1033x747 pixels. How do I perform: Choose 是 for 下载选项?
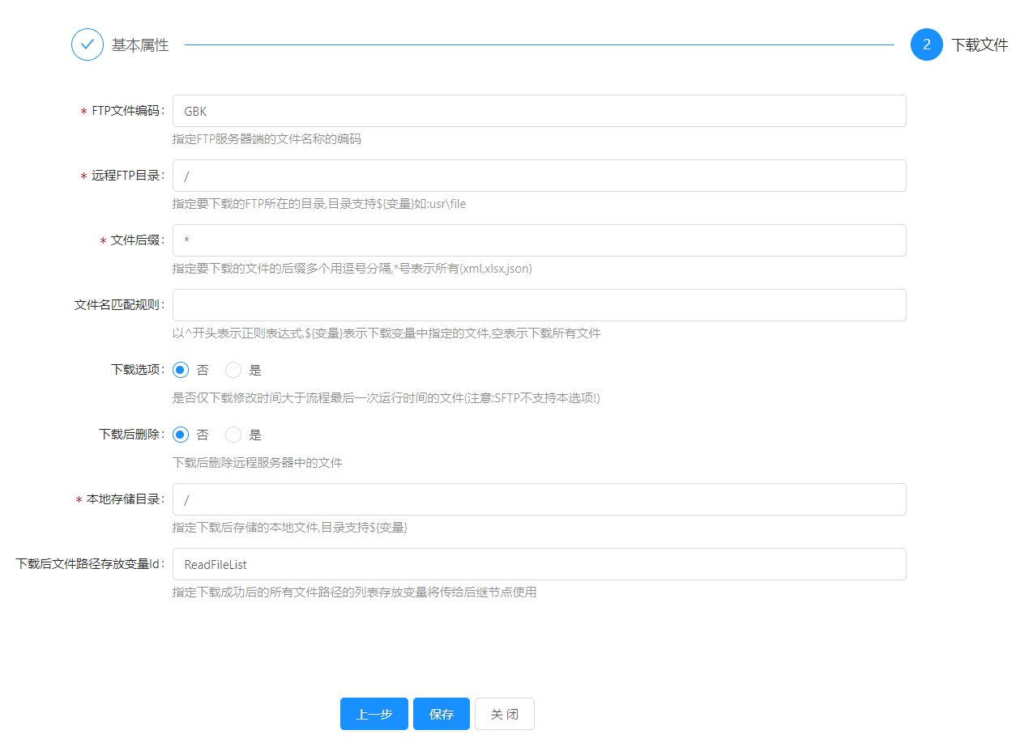pos(233,370)
